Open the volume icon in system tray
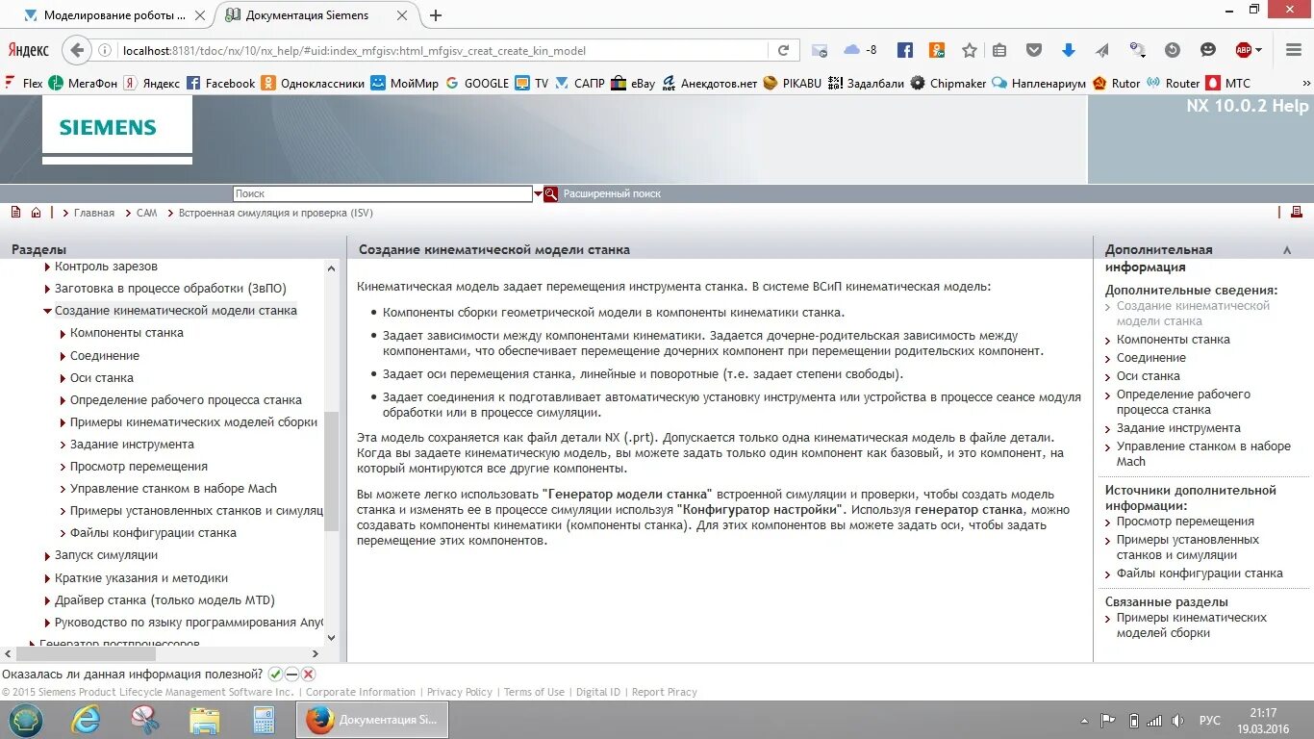This screenshot has width=1314, height=739. (x=1176, y=720)
